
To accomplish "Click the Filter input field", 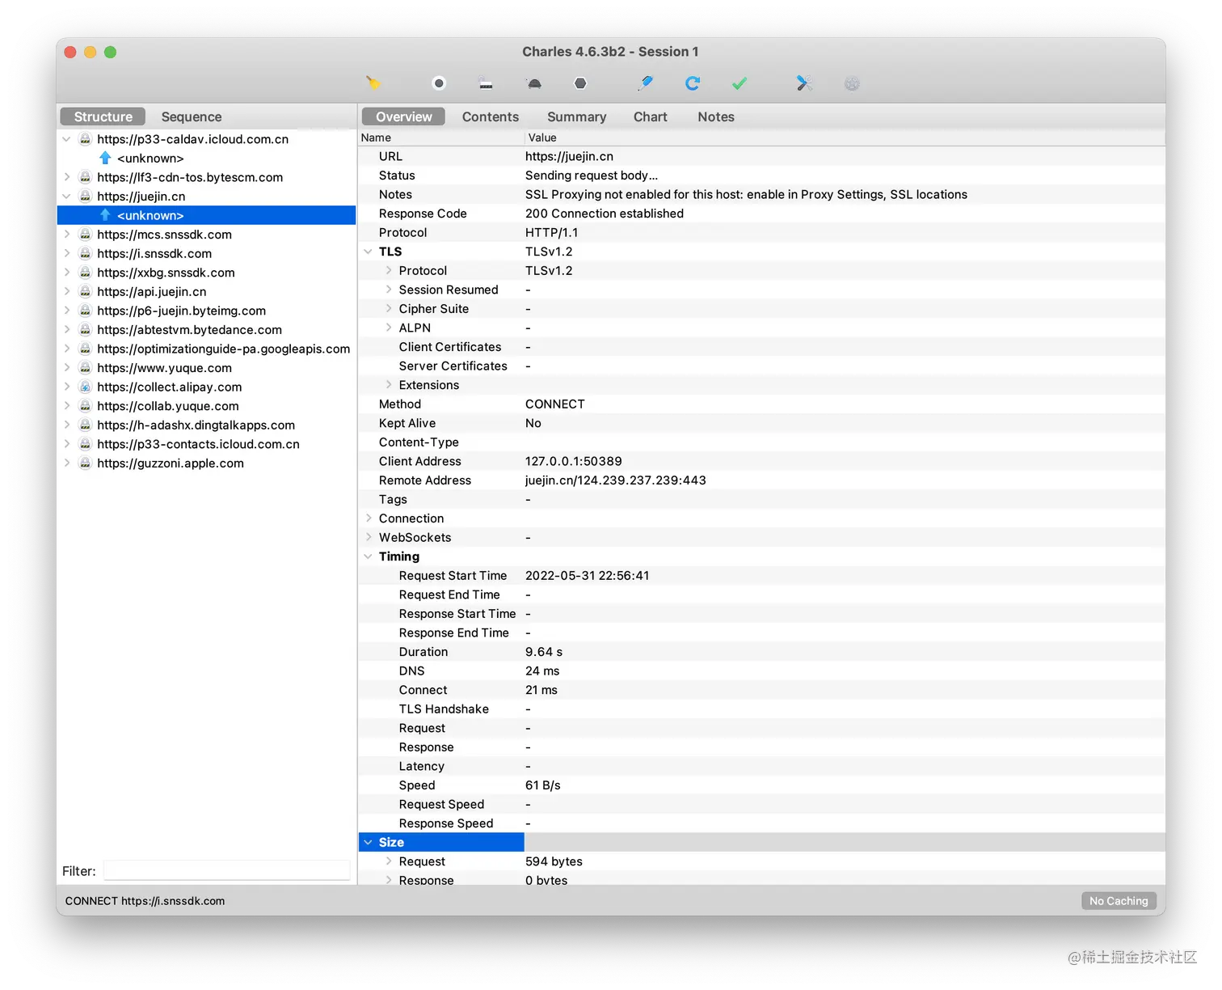I will [226, 870].
